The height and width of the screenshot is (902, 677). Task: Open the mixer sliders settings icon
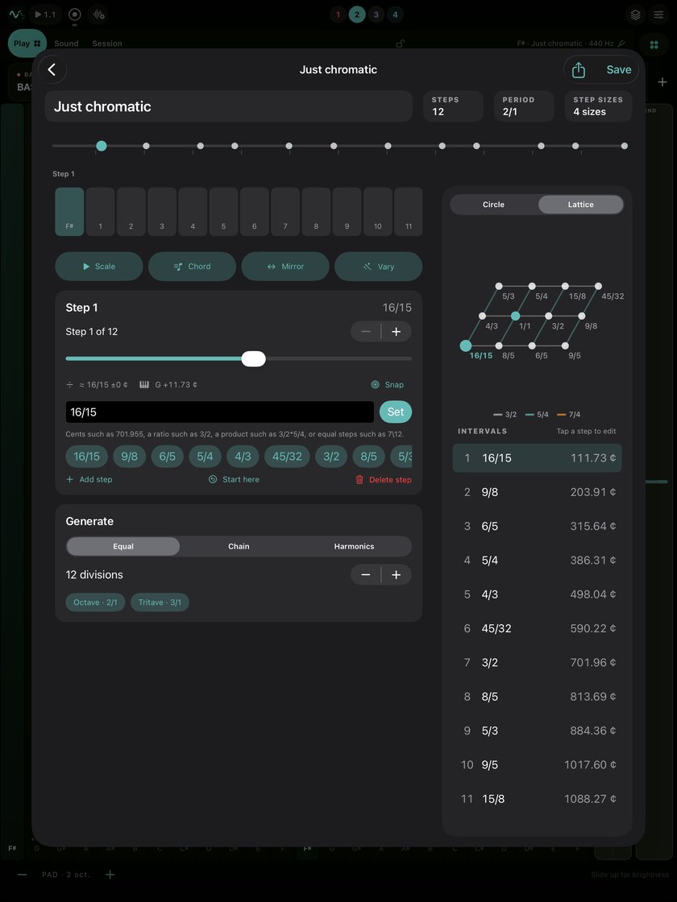tap(658, 15)
